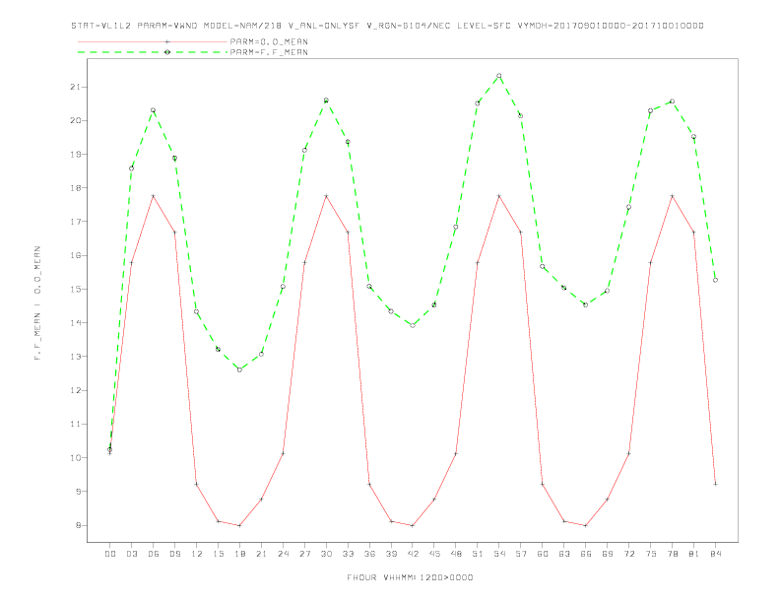
Task: Click x-axis tick label 36
Action: coord(369,554)
